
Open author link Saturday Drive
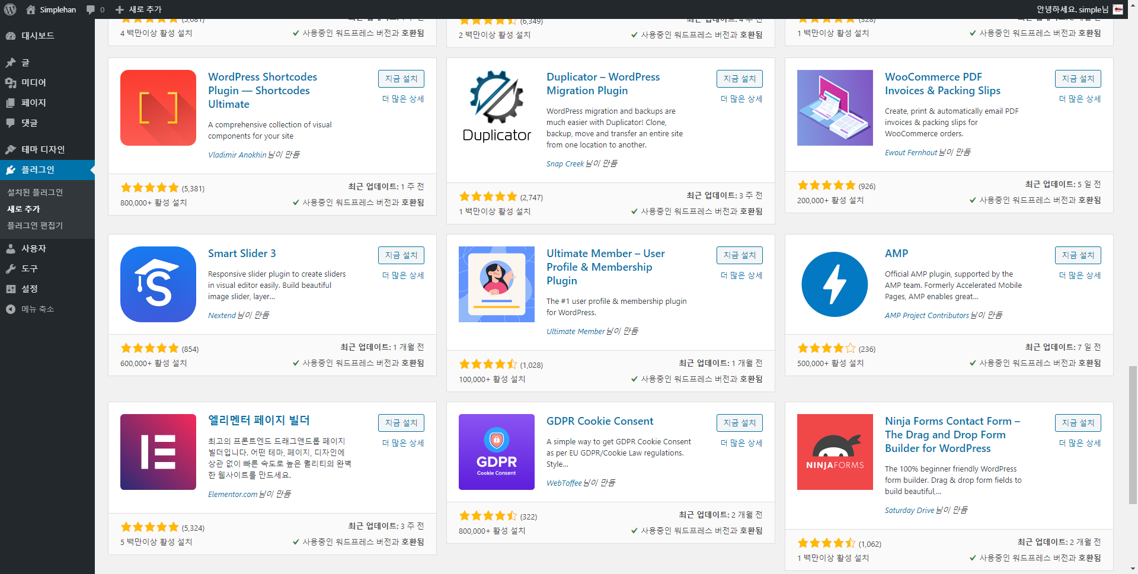909,510
